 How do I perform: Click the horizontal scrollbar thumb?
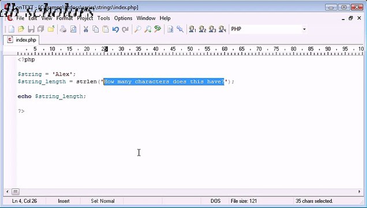16,192
